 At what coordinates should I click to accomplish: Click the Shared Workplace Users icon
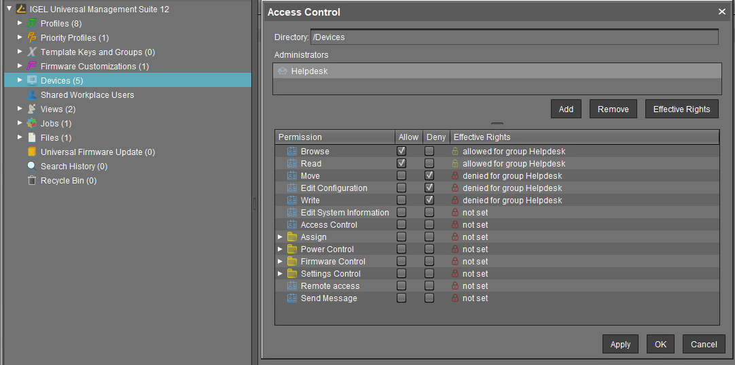point(31,95)
